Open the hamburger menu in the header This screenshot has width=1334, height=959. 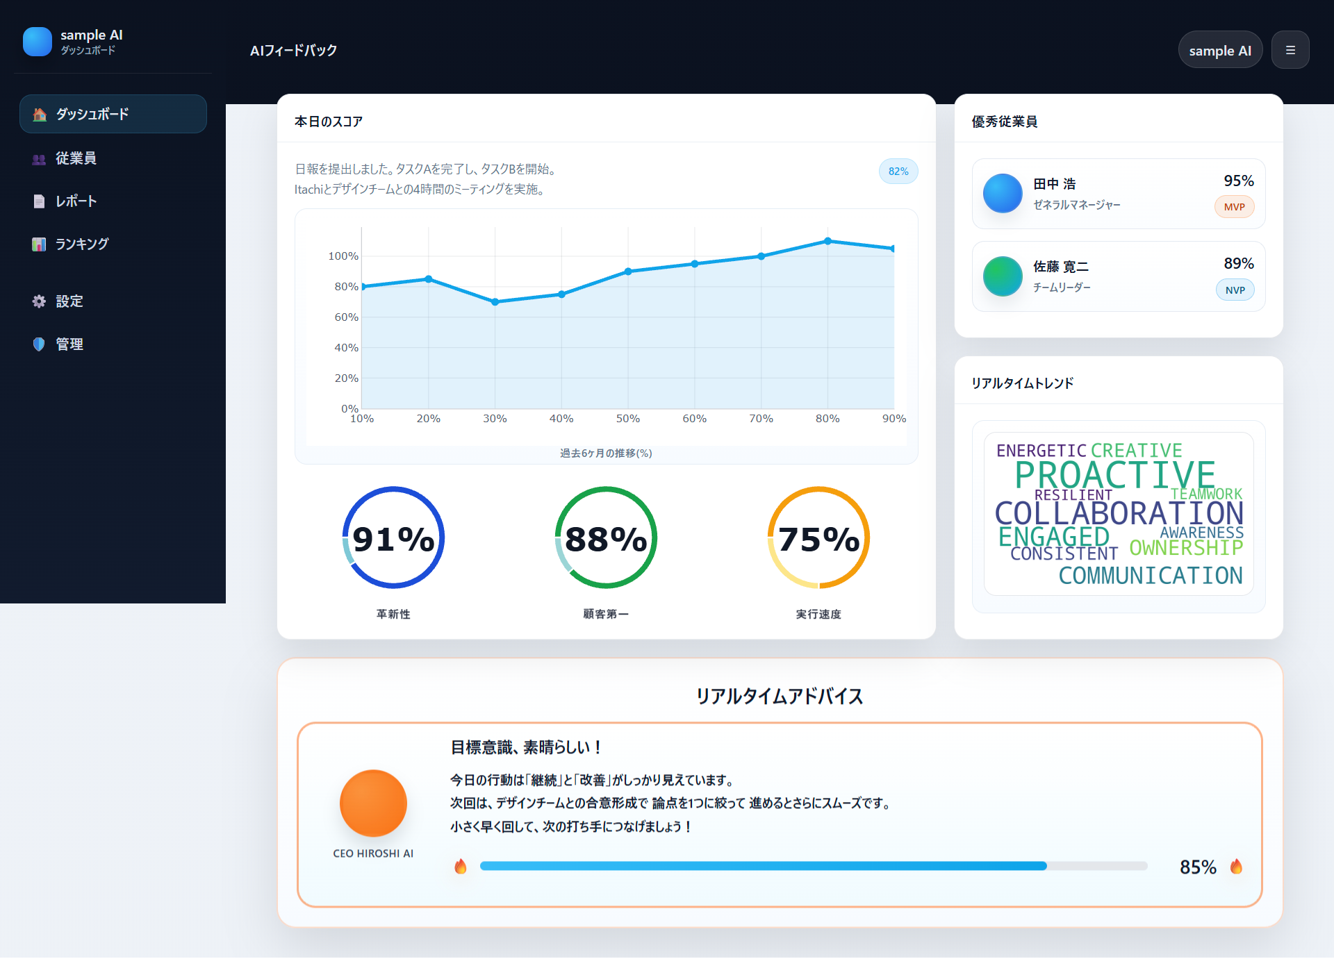1290,50
